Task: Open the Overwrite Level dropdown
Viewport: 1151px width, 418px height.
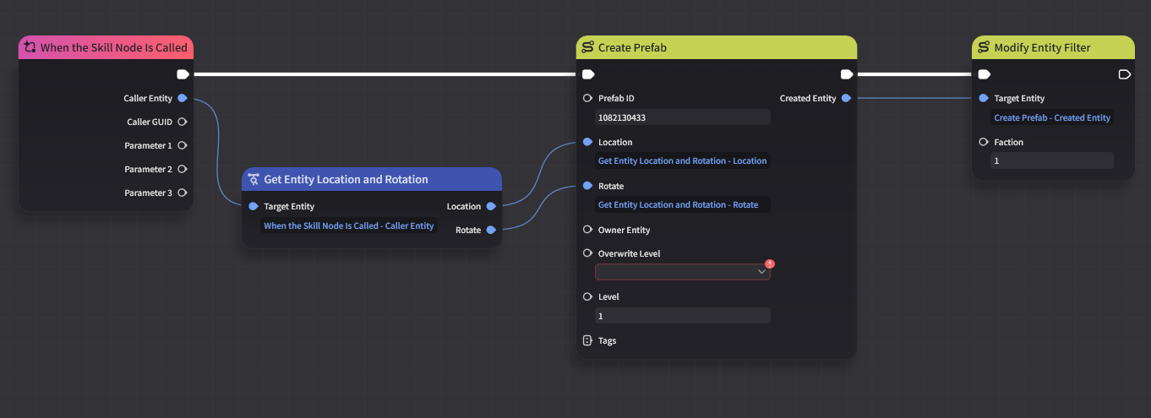Action: point(683,272)
